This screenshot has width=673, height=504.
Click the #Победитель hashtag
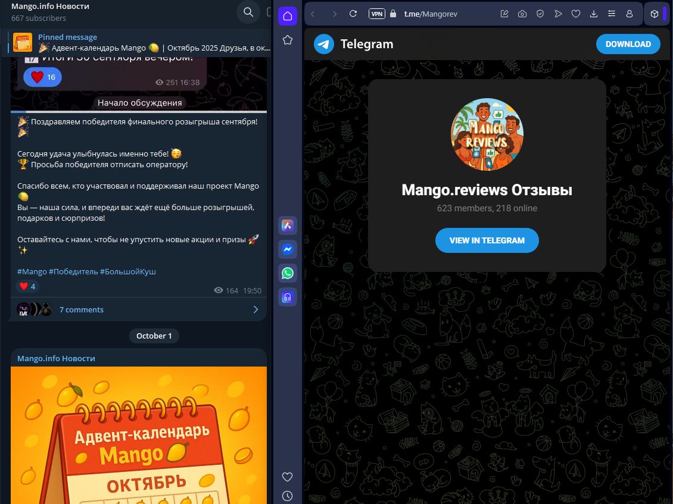pos(73,271)
